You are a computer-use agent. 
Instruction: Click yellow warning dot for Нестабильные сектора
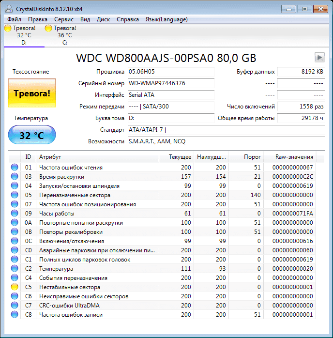tap(15, 287)
